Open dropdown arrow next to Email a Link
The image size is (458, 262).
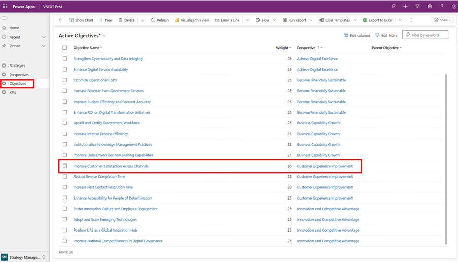click(248, 20)
